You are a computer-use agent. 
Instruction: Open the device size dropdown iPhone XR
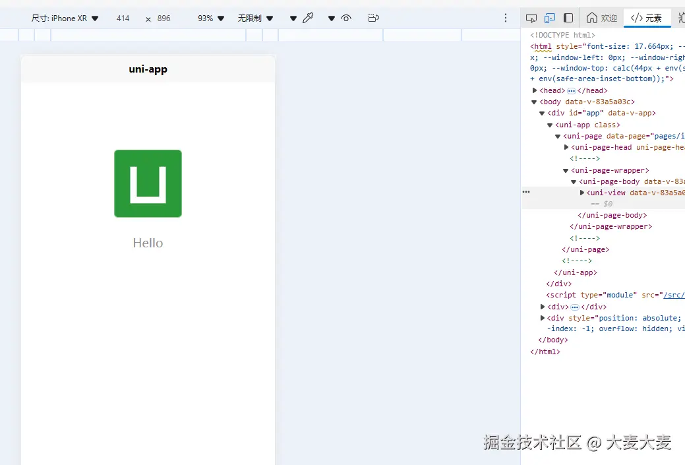click(65, 18)
